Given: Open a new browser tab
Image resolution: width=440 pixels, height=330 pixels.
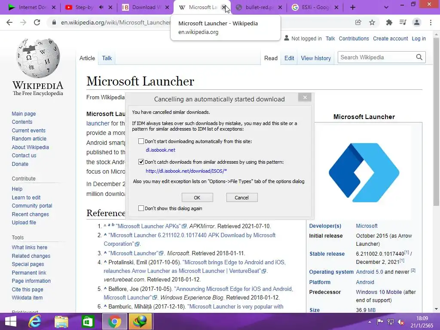Looking at the screenshot, I should tap(353, 7).
